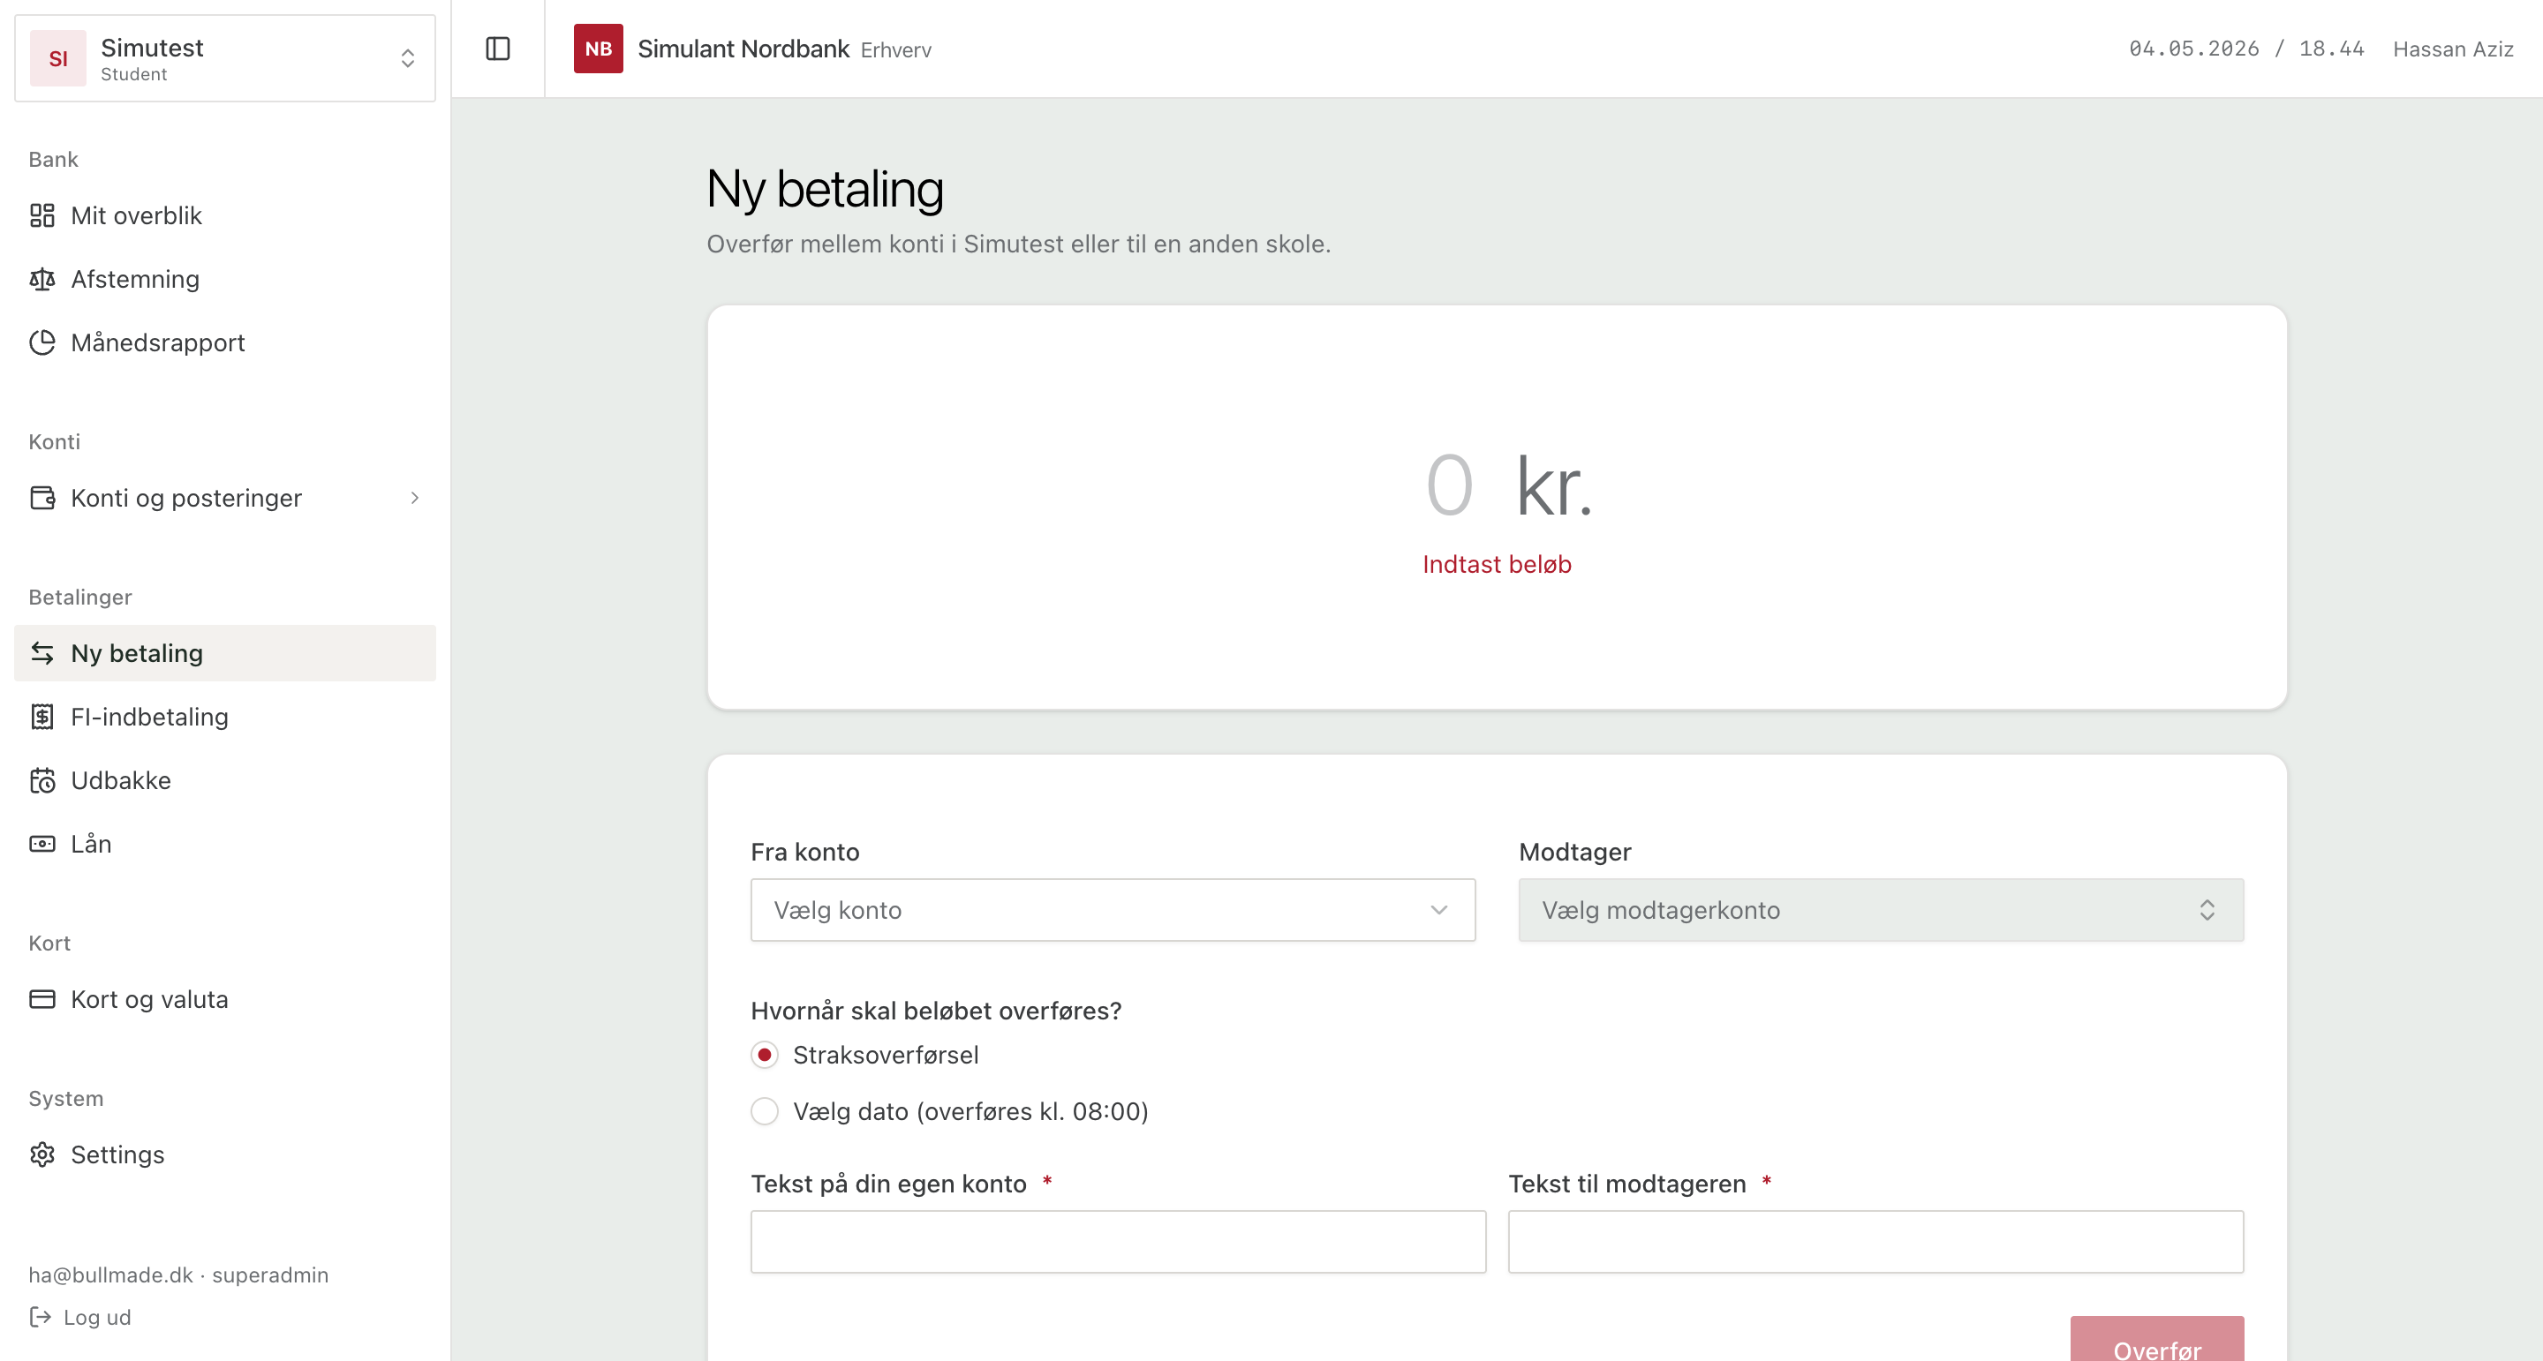
Task: Click the date and time 04.05.2026 / 18.44
Action: pos(2245,49)
